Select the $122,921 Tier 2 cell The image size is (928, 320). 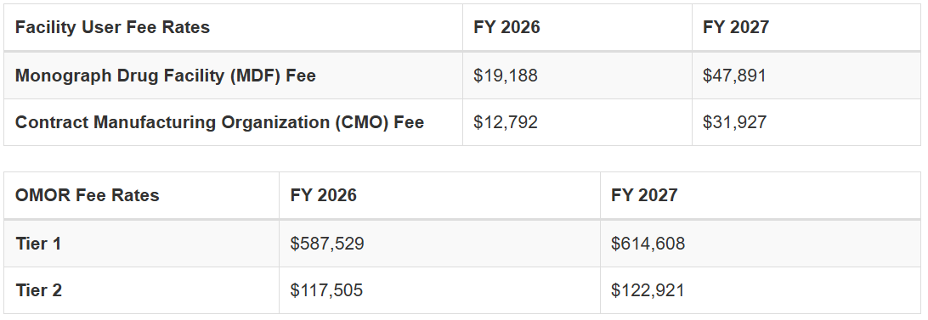click(648, 290)
